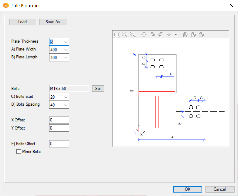Click the Save As button
238x196 pixels.
coord(53,22)
